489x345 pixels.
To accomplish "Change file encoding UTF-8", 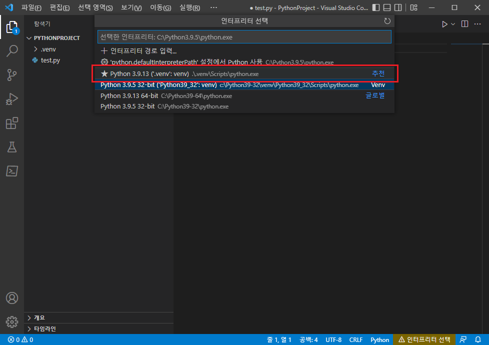I will (x=333, y=339).
